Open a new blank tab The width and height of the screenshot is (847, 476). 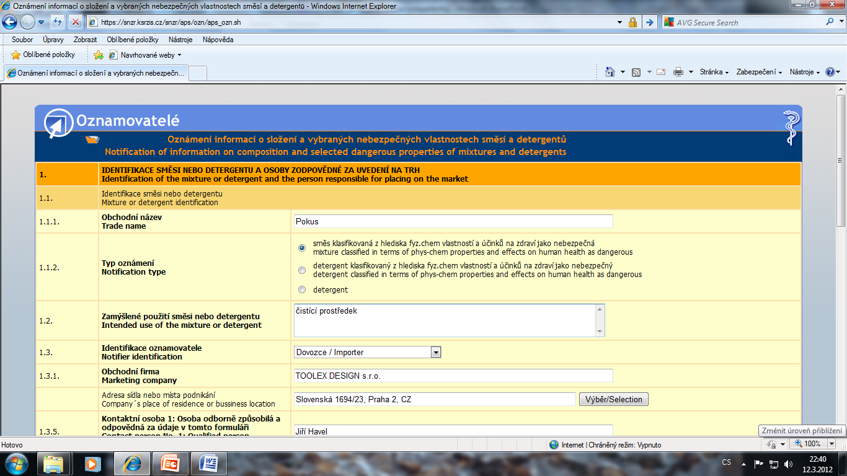click(x=197, y=73)
